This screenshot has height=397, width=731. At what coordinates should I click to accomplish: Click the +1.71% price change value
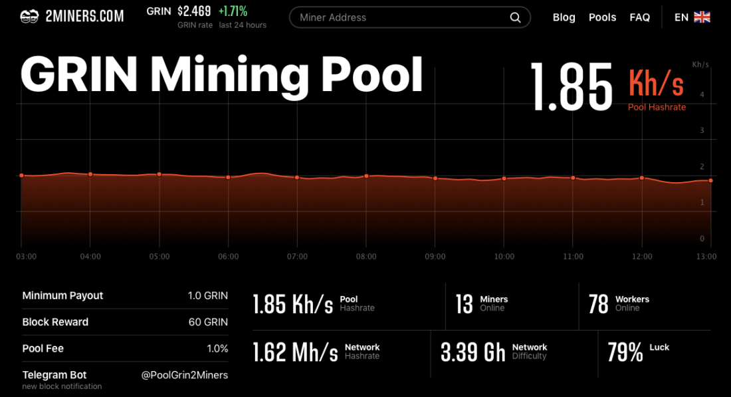click(x=233, y=11)
